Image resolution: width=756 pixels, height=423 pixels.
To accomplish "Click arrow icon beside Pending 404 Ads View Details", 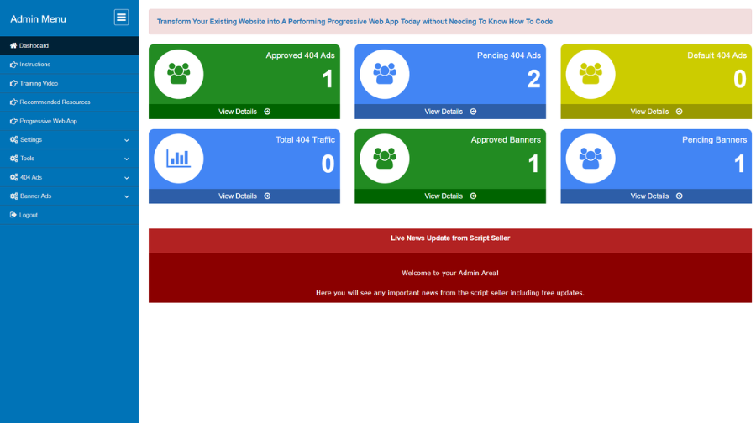I will [x=473, y=112].
